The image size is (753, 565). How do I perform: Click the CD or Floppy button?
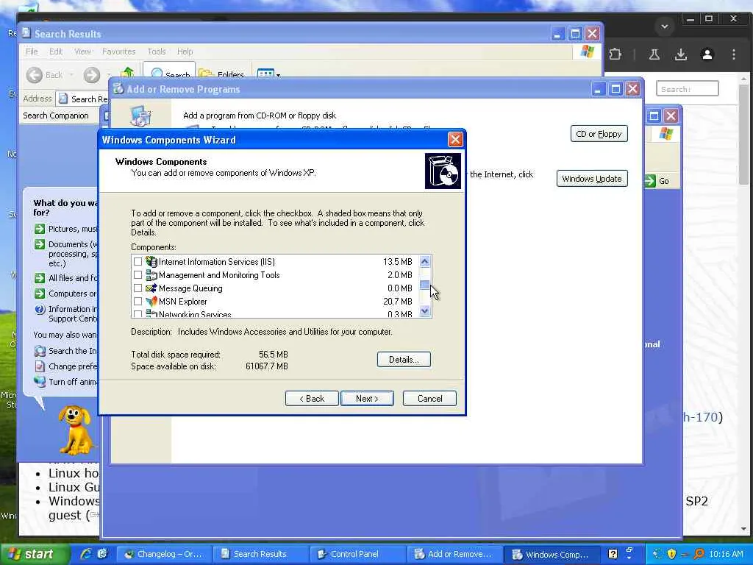point(599,134)
